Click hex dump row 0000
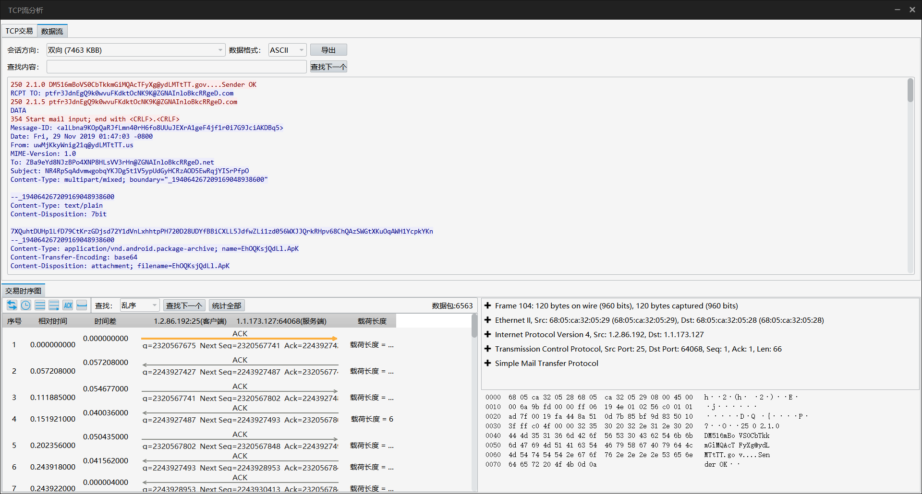Viewport: 922px width, 494px height. [x=641, y=397]
